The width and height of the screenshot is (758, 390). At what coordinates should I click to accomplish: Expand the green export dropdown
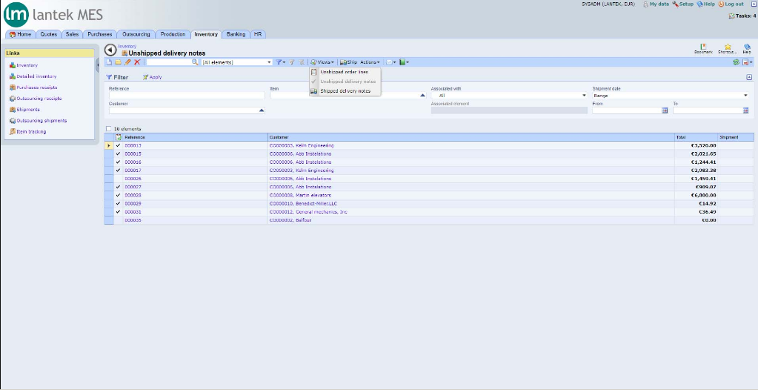pyautogui.click(x=408, y=62)
